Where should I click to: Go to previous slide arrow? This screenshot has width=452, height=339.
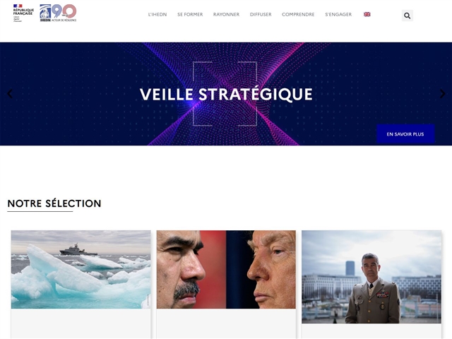10,94
